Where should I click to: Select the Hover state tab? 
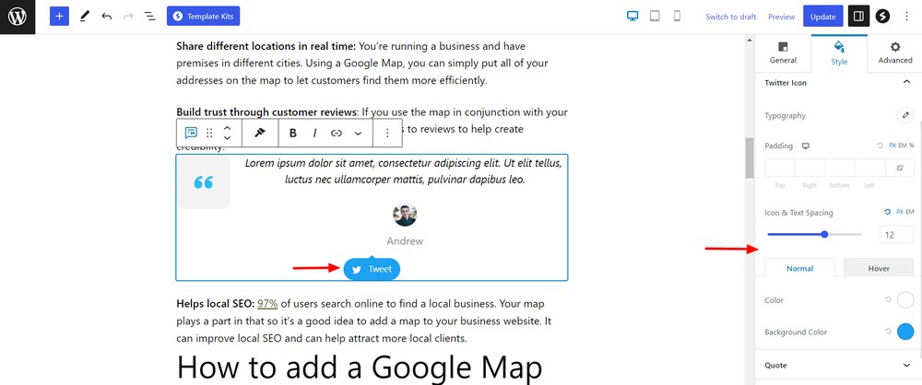[878, 268]
